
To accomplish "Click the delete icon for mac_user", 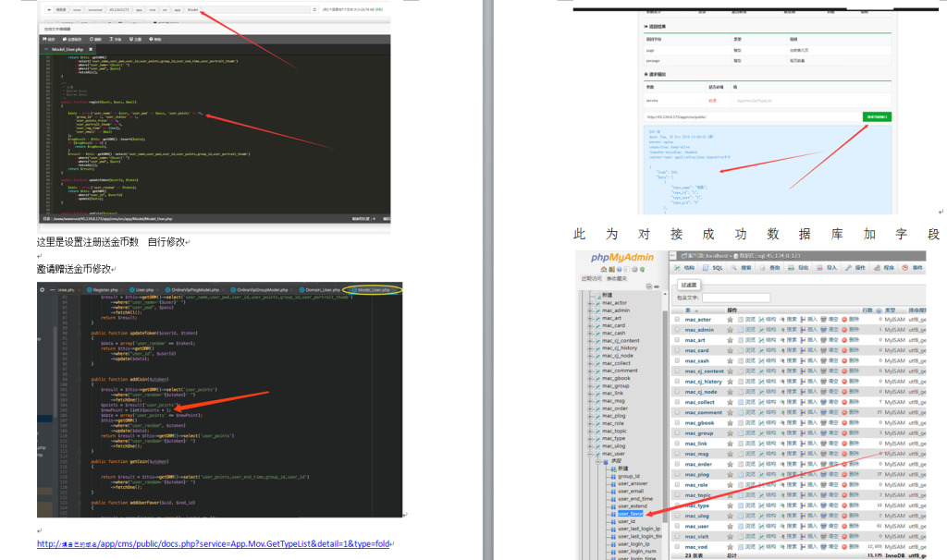I will click(845, 526).
